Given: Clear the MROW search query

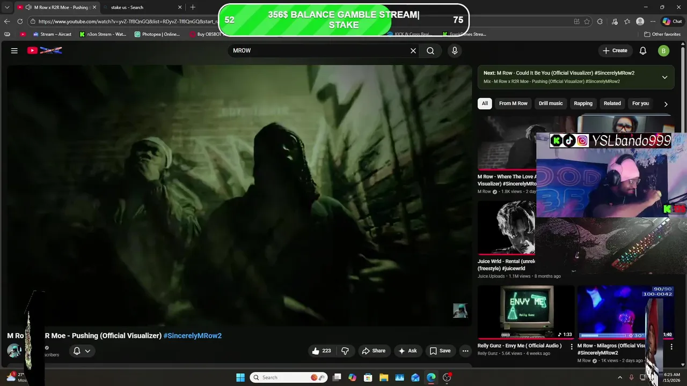Looking at the screenshot, I should 413,50.
